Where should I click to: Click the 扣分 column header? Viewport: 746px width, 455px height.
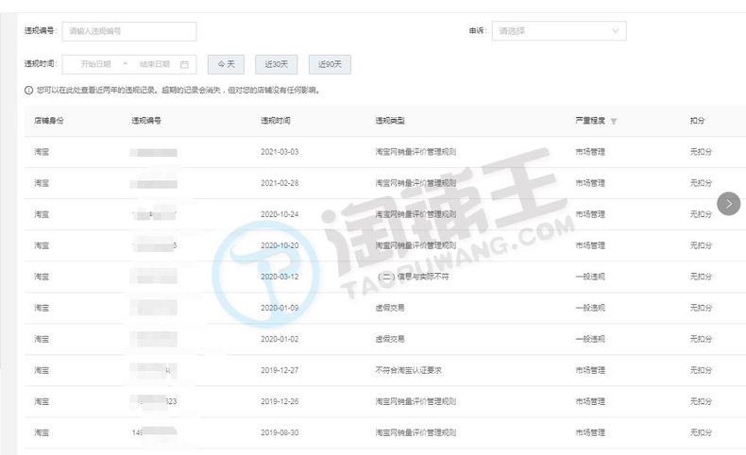click(x=699, y=122)
